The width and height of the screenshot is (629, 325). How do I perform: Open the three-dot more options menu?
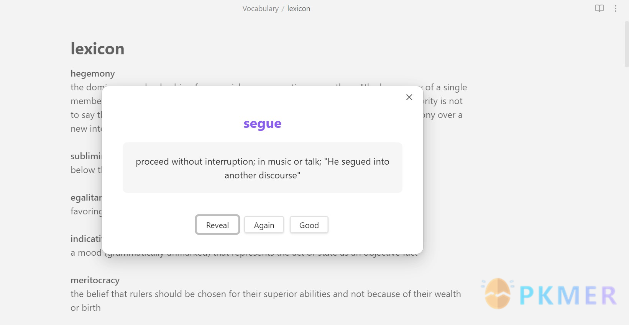[x=616, y=8]
